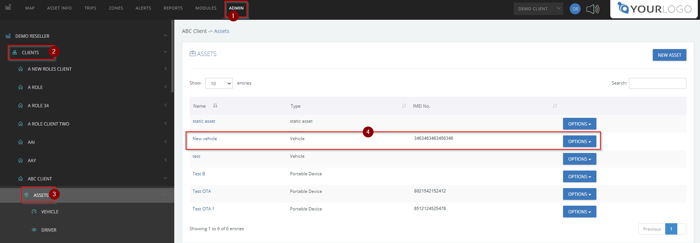The height and width of the screenshot is (243, 700).
Task: Open the New vehicle asset link
Action: tap(205, 139)
